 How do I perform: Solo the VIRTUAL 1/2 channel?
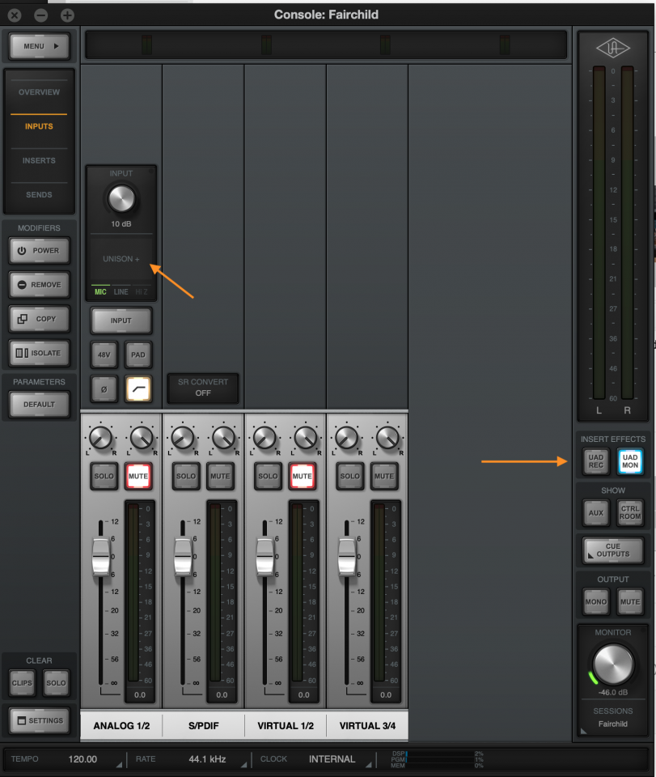pyautogui.click(x=268, y=476)
